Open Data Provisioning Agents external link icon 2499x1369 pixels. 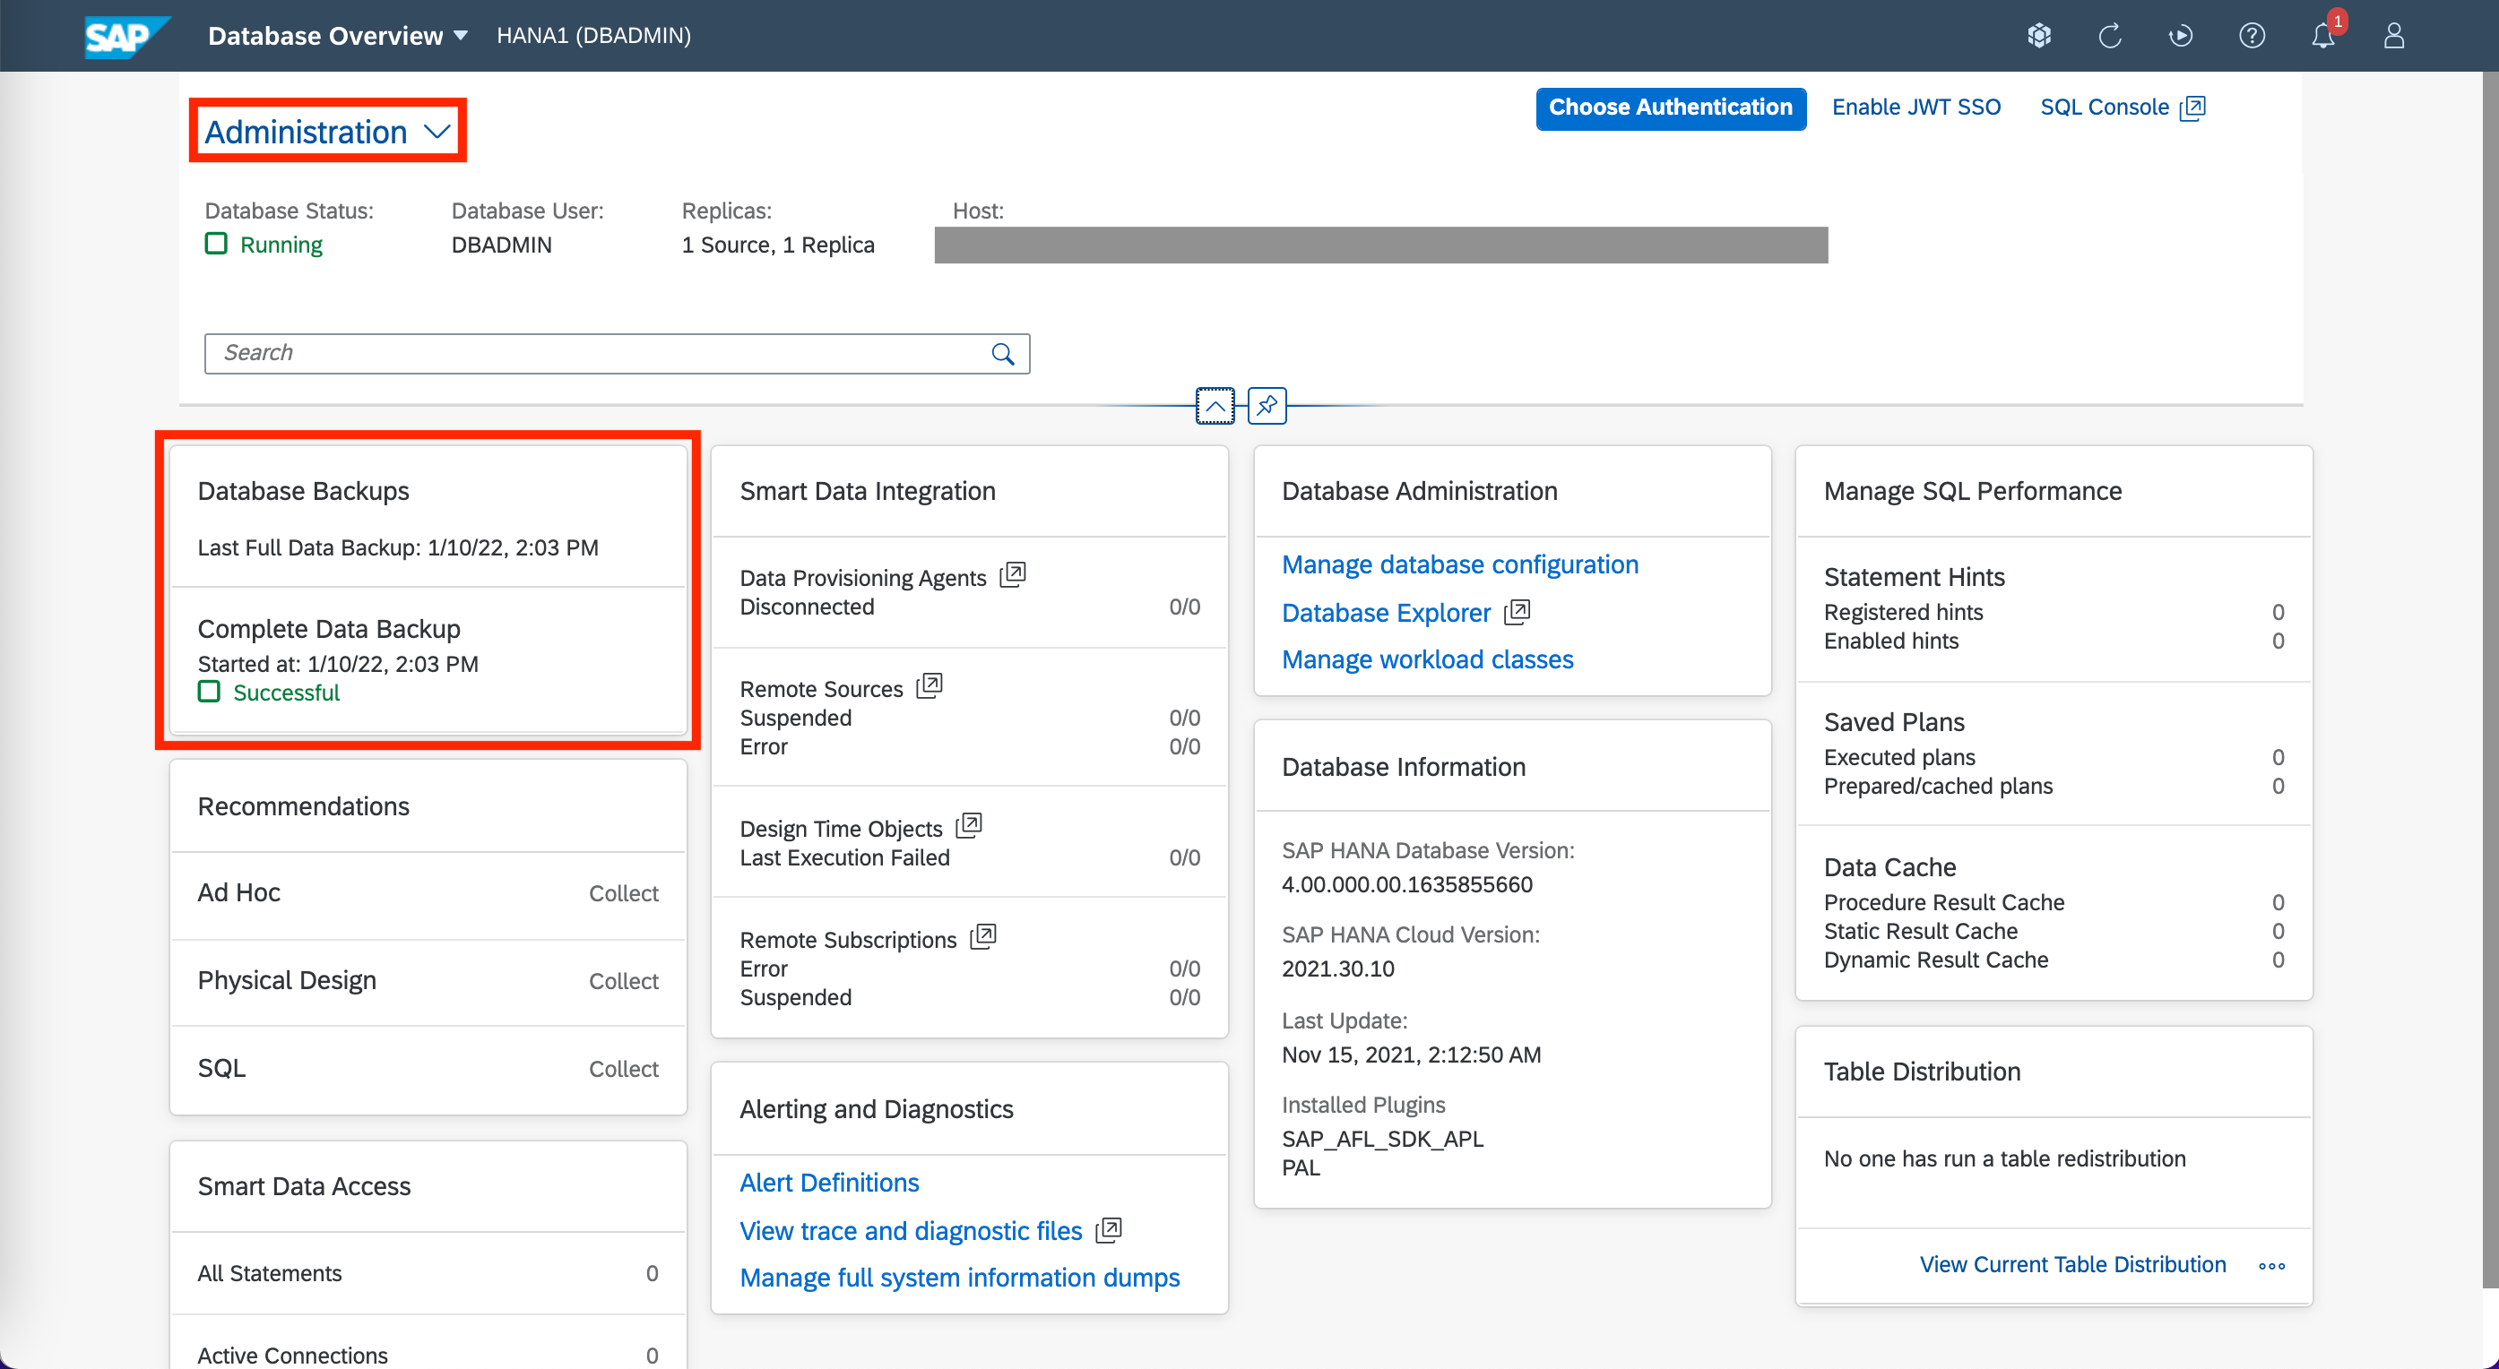(1013, 575)
